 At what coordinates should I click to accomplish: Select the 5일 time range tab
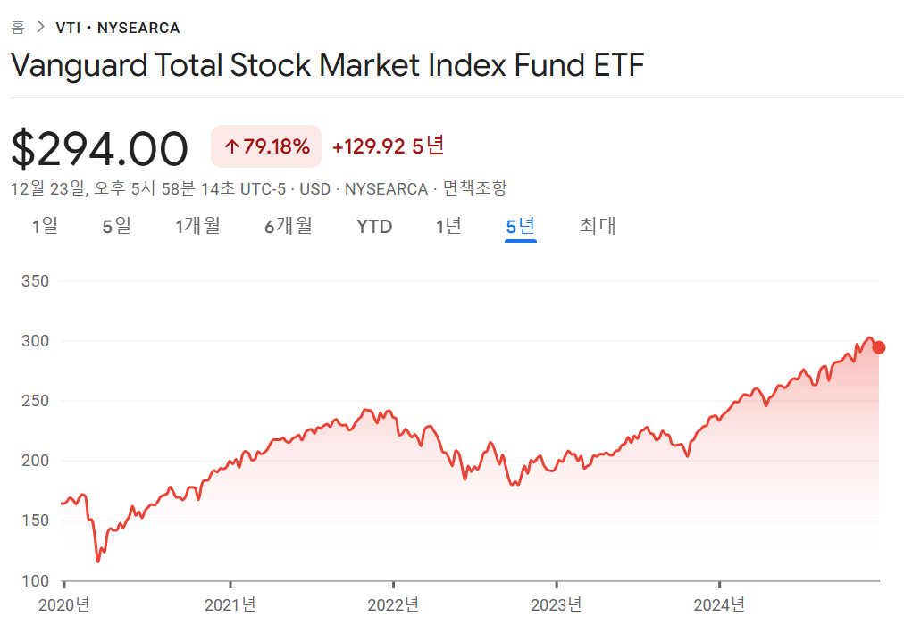click(x=116, y=226)
